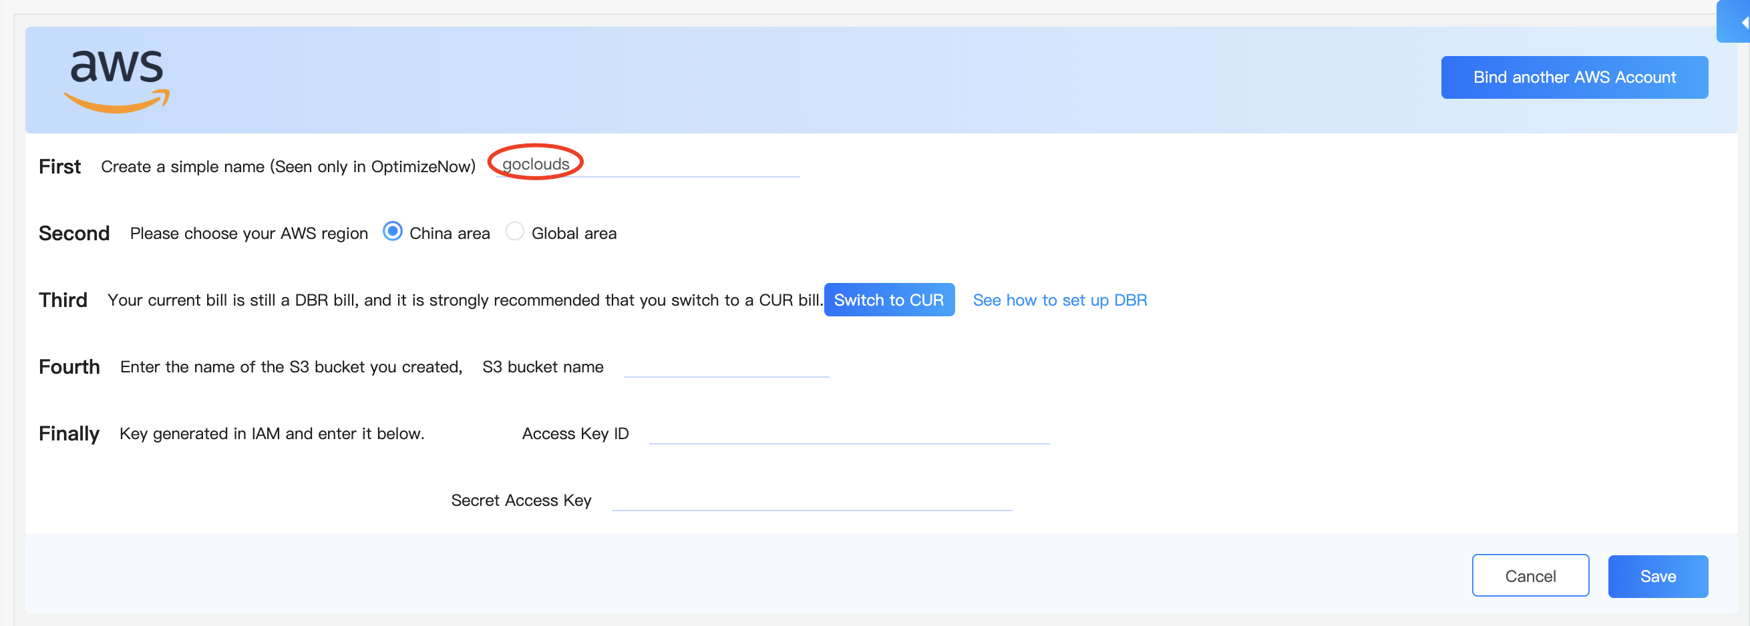Click the 'Finally' step heading

(69, 434)
